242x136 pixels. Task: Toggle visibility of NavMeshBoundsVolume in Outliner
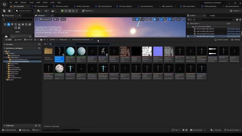188,36
